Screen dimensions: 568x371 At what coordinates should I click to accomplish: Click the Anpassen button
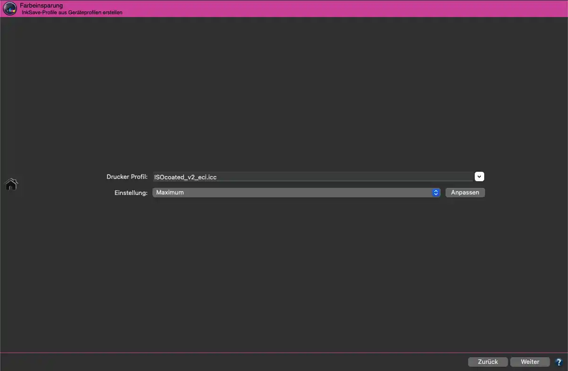pos(465,193)
